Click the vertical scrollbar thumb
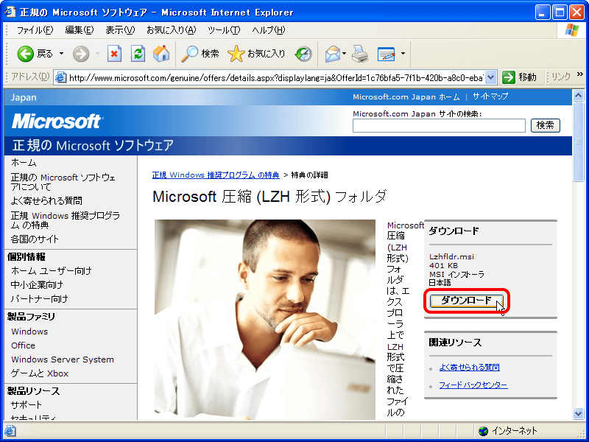 578,141
